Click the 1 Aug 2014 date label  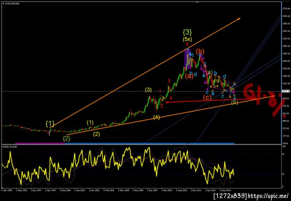pos(226,190)
